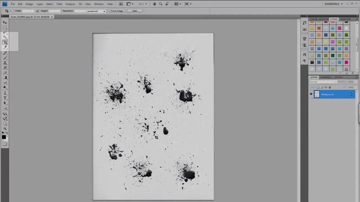Select the 3D Orbit tool
Viewport: 360px width, 202px height.
click(5, 118)
